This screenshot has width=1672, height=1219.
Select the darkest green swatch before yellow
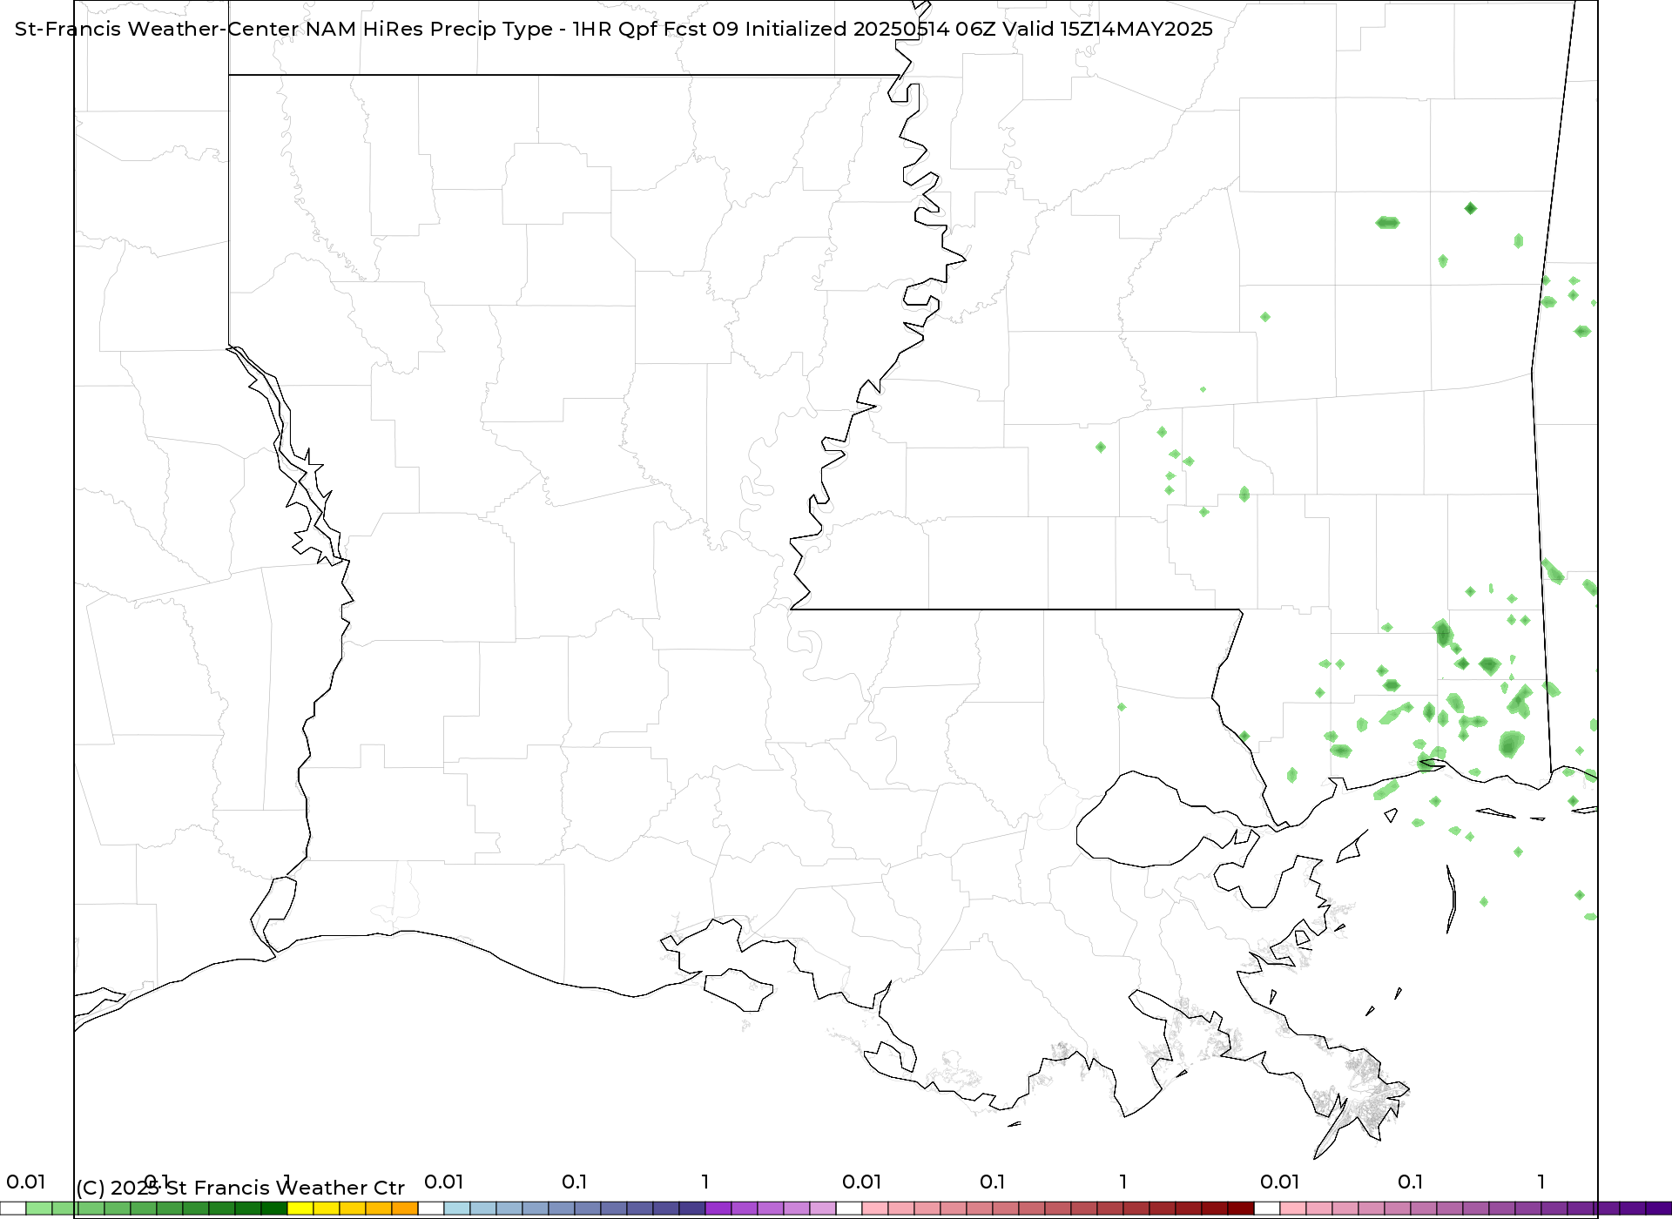point(274,1209)
